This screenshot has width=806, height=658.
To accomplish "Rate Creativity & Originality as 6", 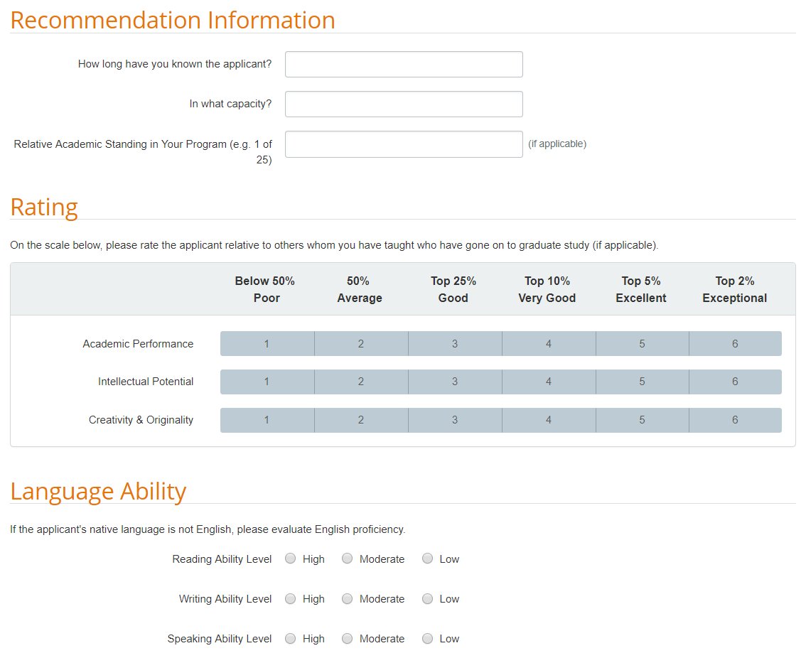I will click(x=736, y=420).
